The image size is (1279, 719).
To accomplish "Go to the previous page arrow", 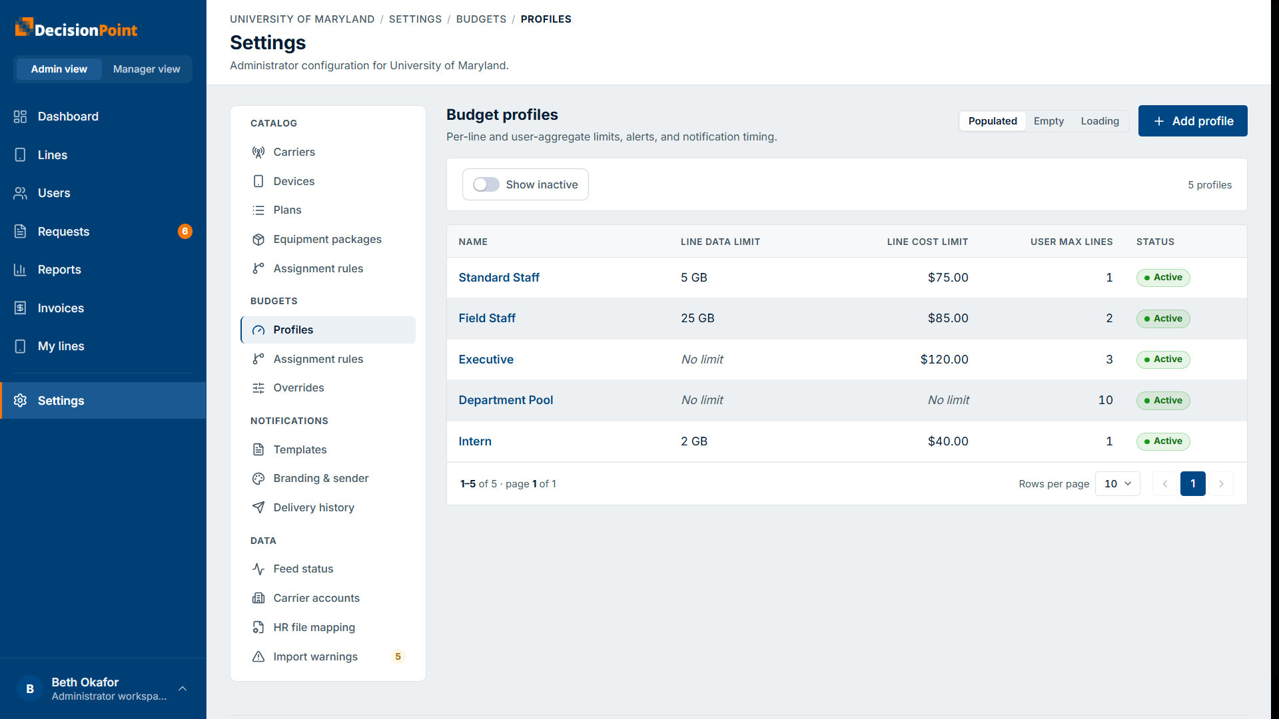I will point(1165,484).
